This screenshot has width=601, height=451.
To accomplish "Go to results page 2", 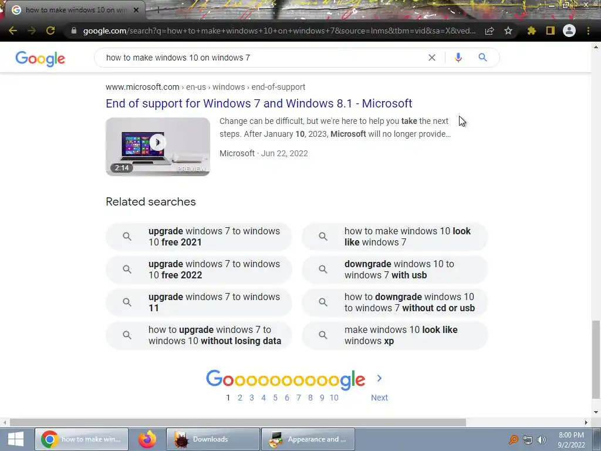I will click(240, 398).
